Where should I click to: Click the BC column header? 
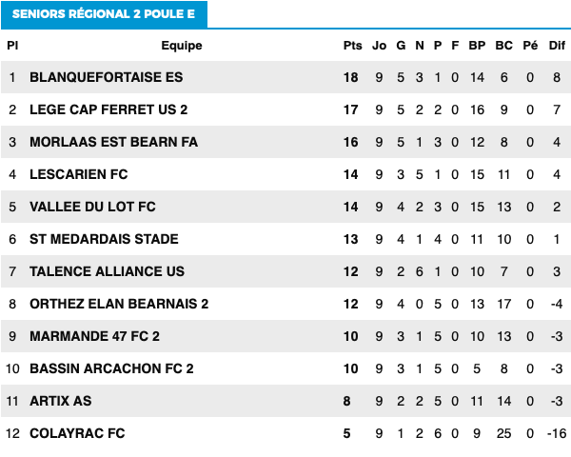[504, 46]
